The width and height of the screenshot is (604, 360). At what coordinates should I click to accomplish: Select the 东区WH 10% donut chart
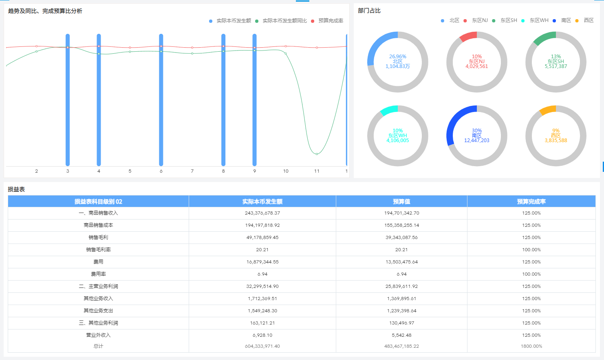point(398,136)
